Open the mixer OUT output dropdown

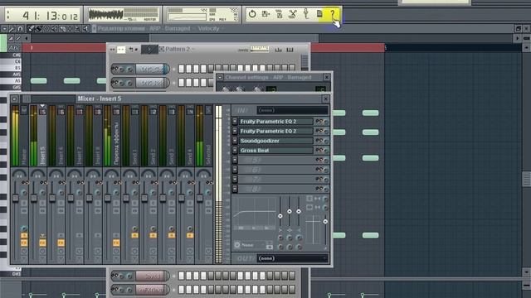[x=292, y=258]
